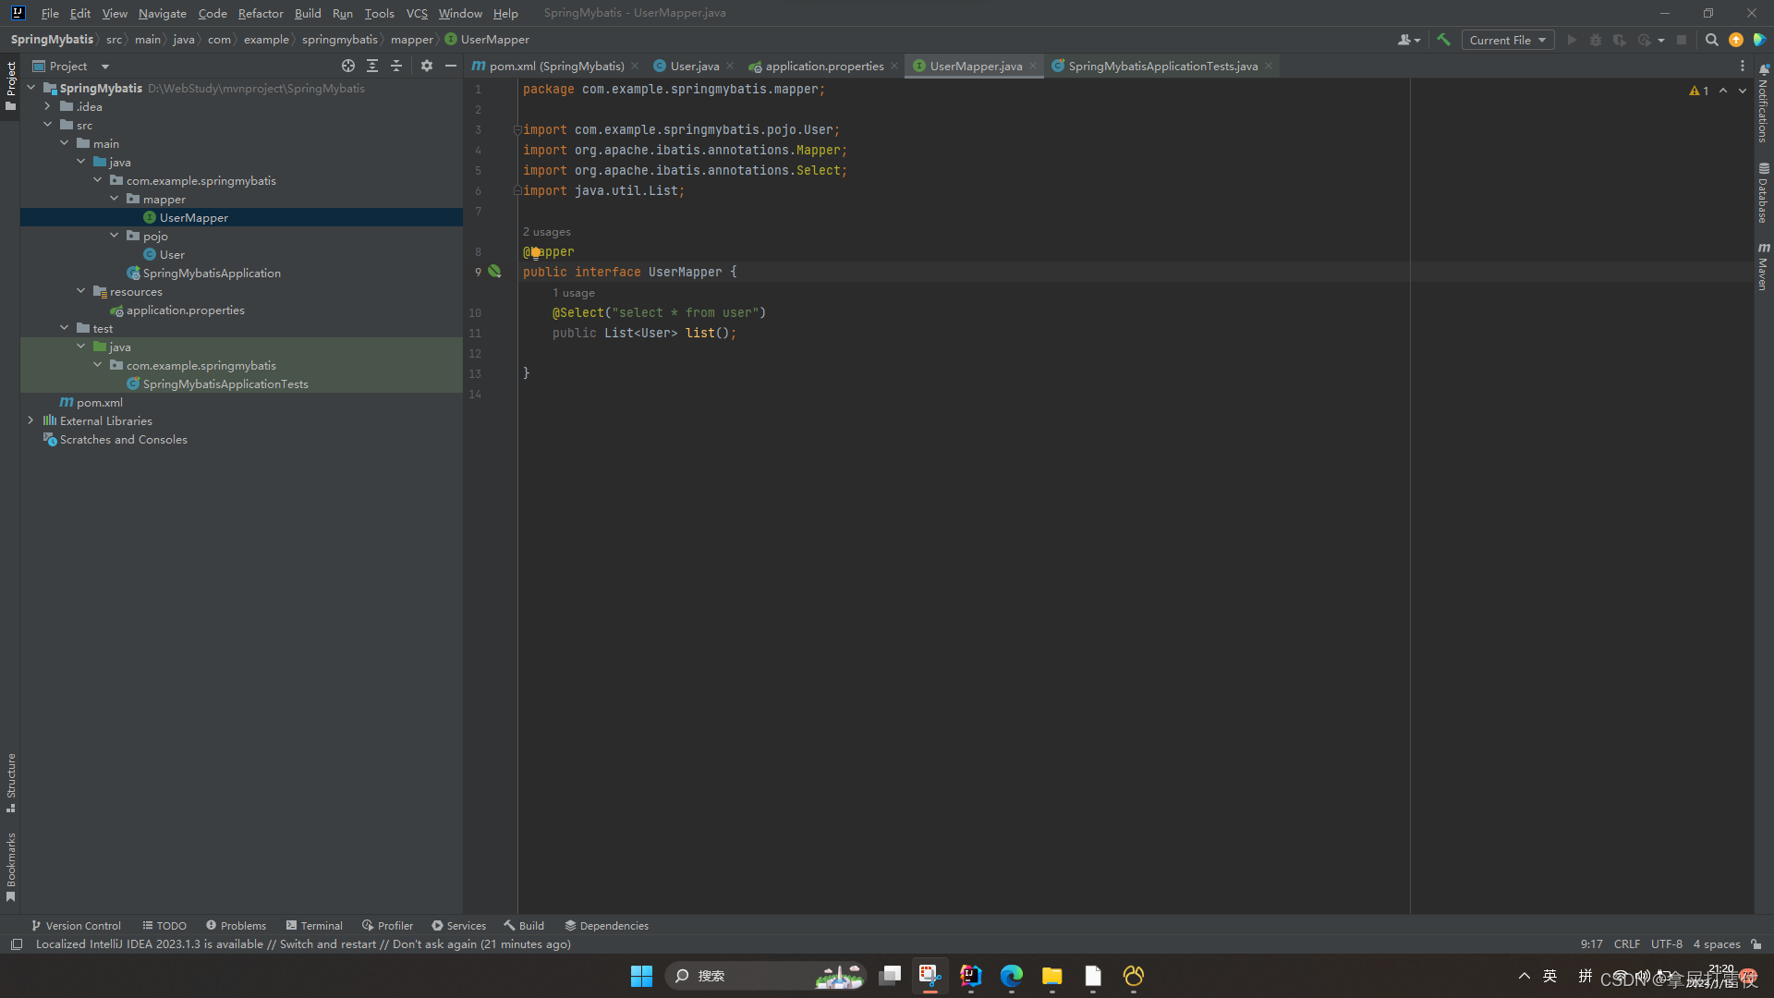Image resolution: width=1774 pixels, height=998 pixels.
Task: Click gutter icon beside UserMapper interface
Action: tap(494, 272)
